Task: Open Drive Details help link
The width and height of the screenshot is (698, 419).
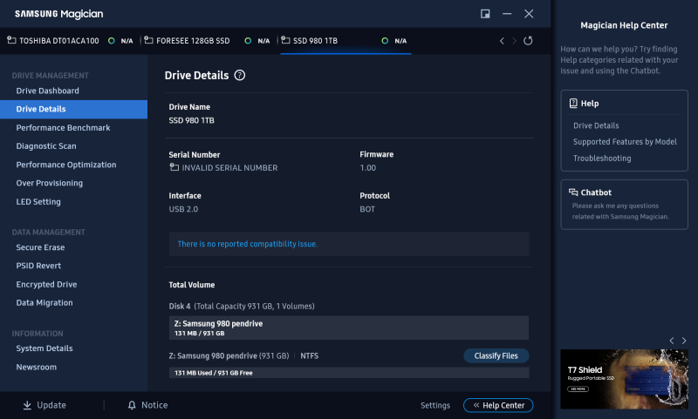Action: click(x=596, y=125)
